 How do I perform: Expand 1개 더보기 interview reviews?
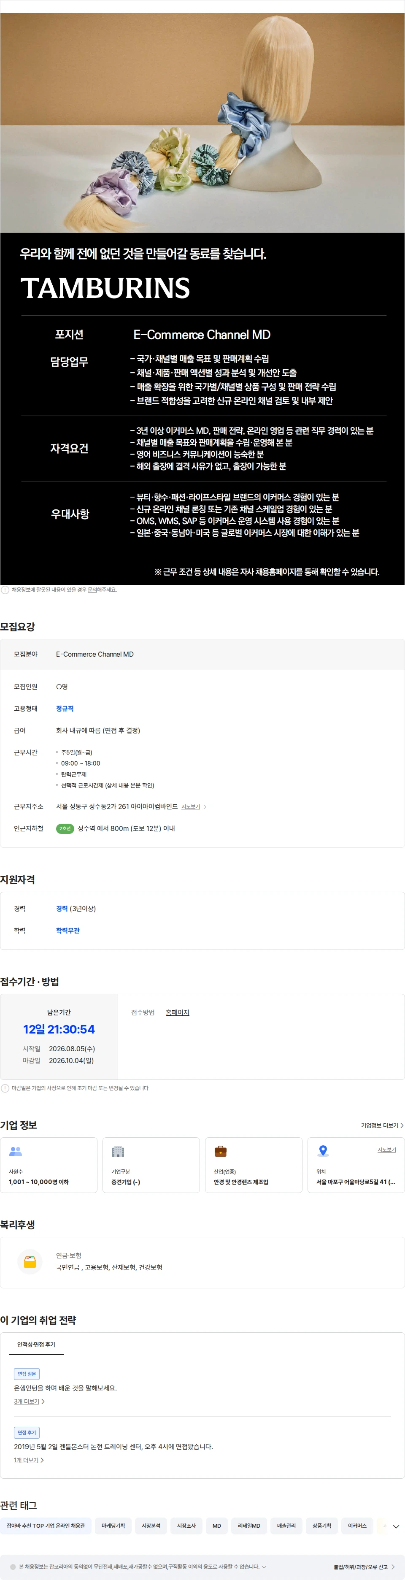point(29,1461)
